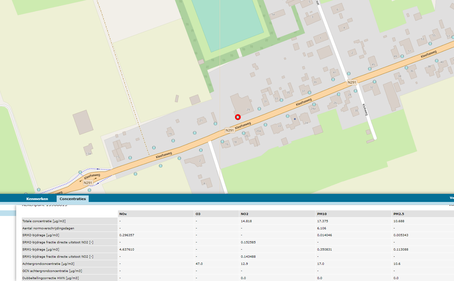Select the SRM1 NOx value 4.637610
Viewport: 454px width, 281px height.
click(127, 249)
